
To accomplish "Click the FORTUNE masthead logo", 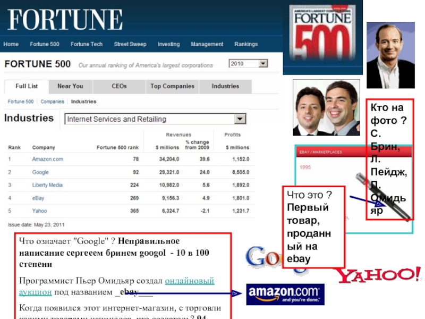I will pos(65,20).
